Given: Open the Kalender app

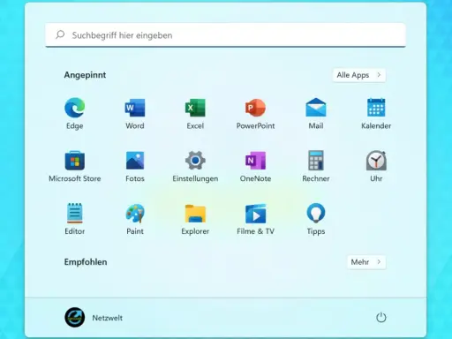Looking at the screenshot, I should coord(376,113).
